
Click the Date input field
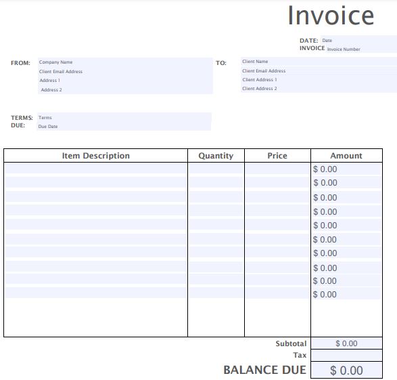point(358,41)
